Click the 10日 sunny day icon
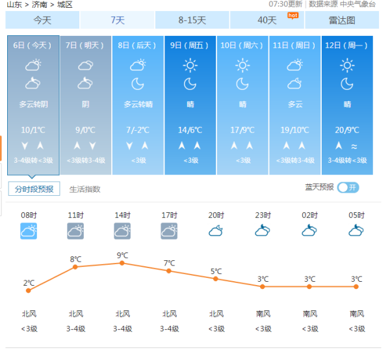The width and height of the screenshot is (390, 354). (242, 66)
